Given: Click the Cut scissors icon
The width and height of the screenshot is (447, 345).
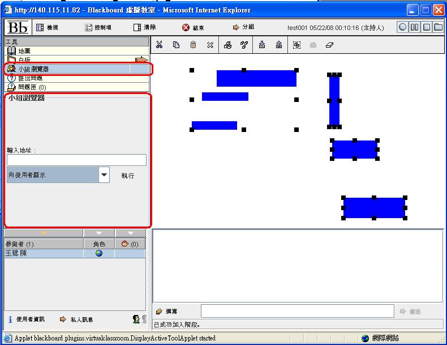Looking at the screenshot, I should [159, 45].
